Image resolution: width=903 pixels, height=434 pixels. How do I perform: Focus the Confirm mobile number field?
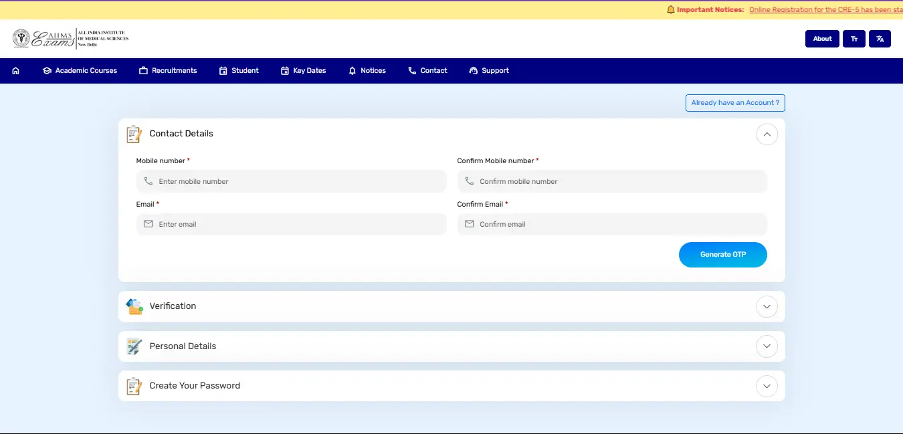pos(612,181)
